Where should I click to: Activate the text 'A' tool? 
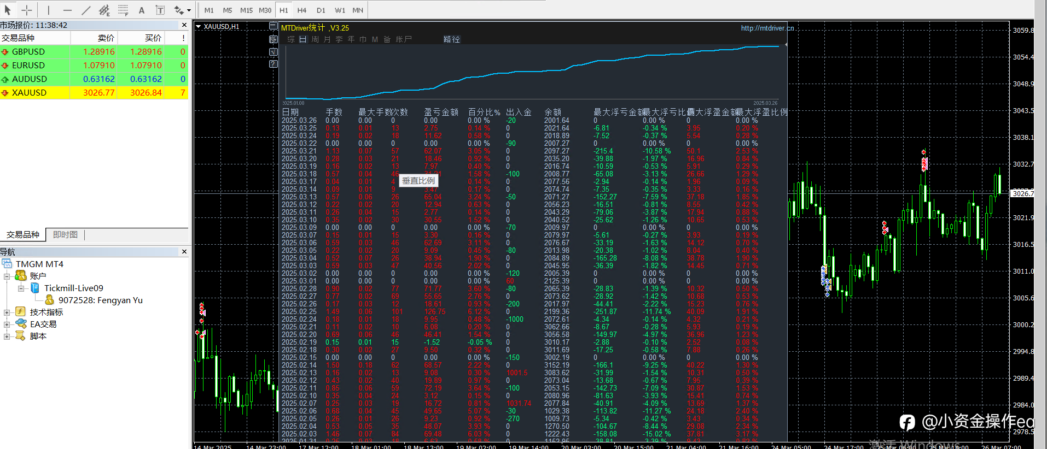tap(142, 10)
